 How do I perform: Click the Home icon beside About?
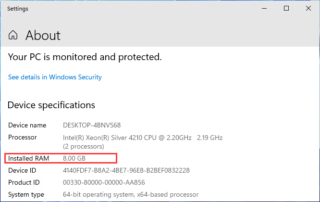click(x=13, y=35)
